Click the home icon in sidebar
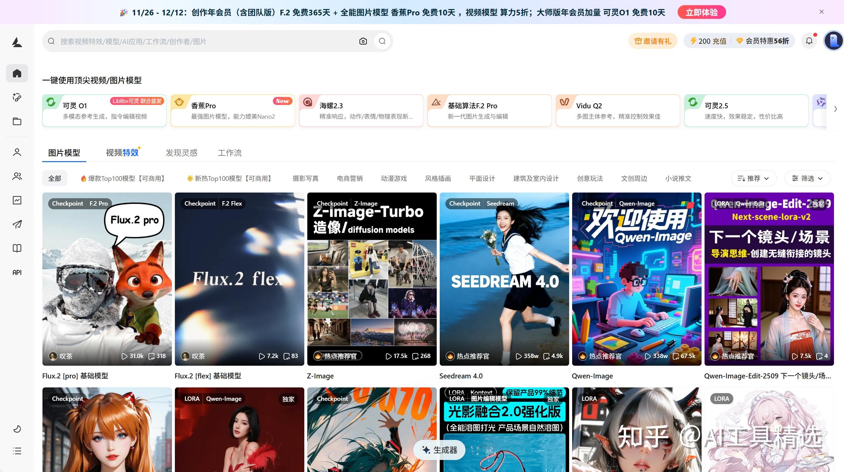This screenshot has height=472, width=844. tap(17, 73)
